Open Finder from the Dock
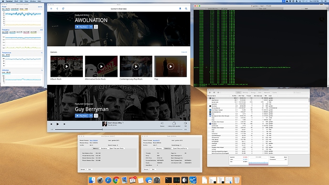329x185 pixels. [x=92, y=180]
